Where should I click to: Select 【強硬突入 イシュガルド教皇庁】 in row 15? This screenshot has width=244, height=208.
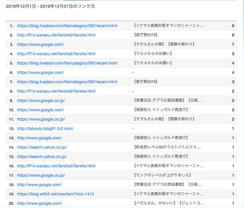(x=161, y=157)
